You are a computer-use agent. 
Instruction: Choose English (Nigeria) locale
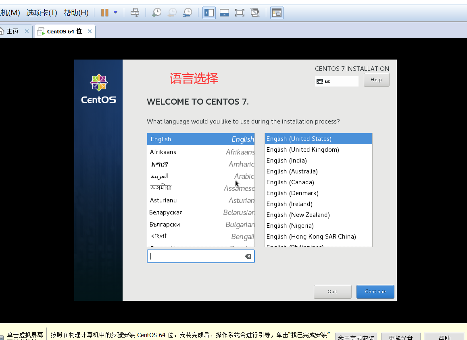coord(318,226)
